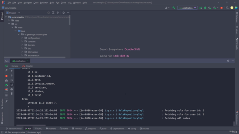Click Collapse All icon in Project panel
This screenshot has width=239, height=134.
click(x=58, y=13)
